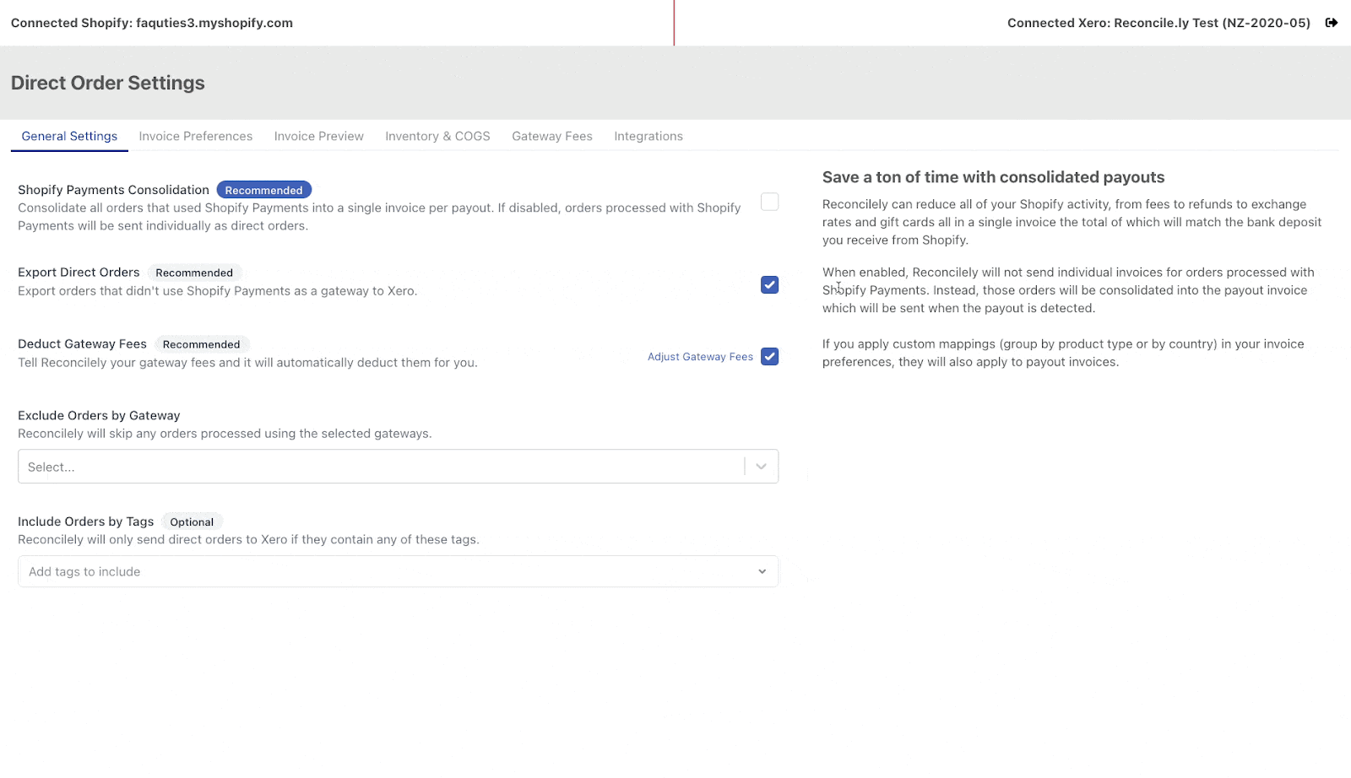Switch to the Integrations tab
This screenshot has width=1351, height=778.
(648, 136)
